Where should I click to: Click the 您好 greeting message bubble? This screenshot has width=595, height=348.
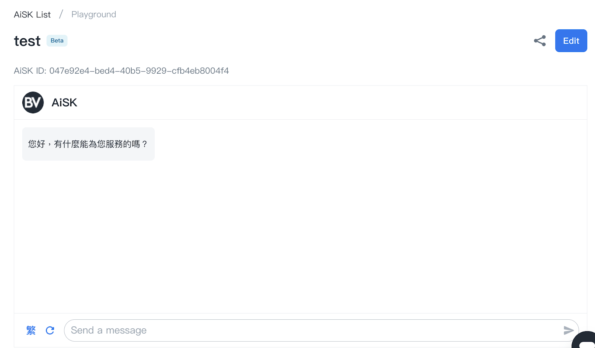click(88, 144)
